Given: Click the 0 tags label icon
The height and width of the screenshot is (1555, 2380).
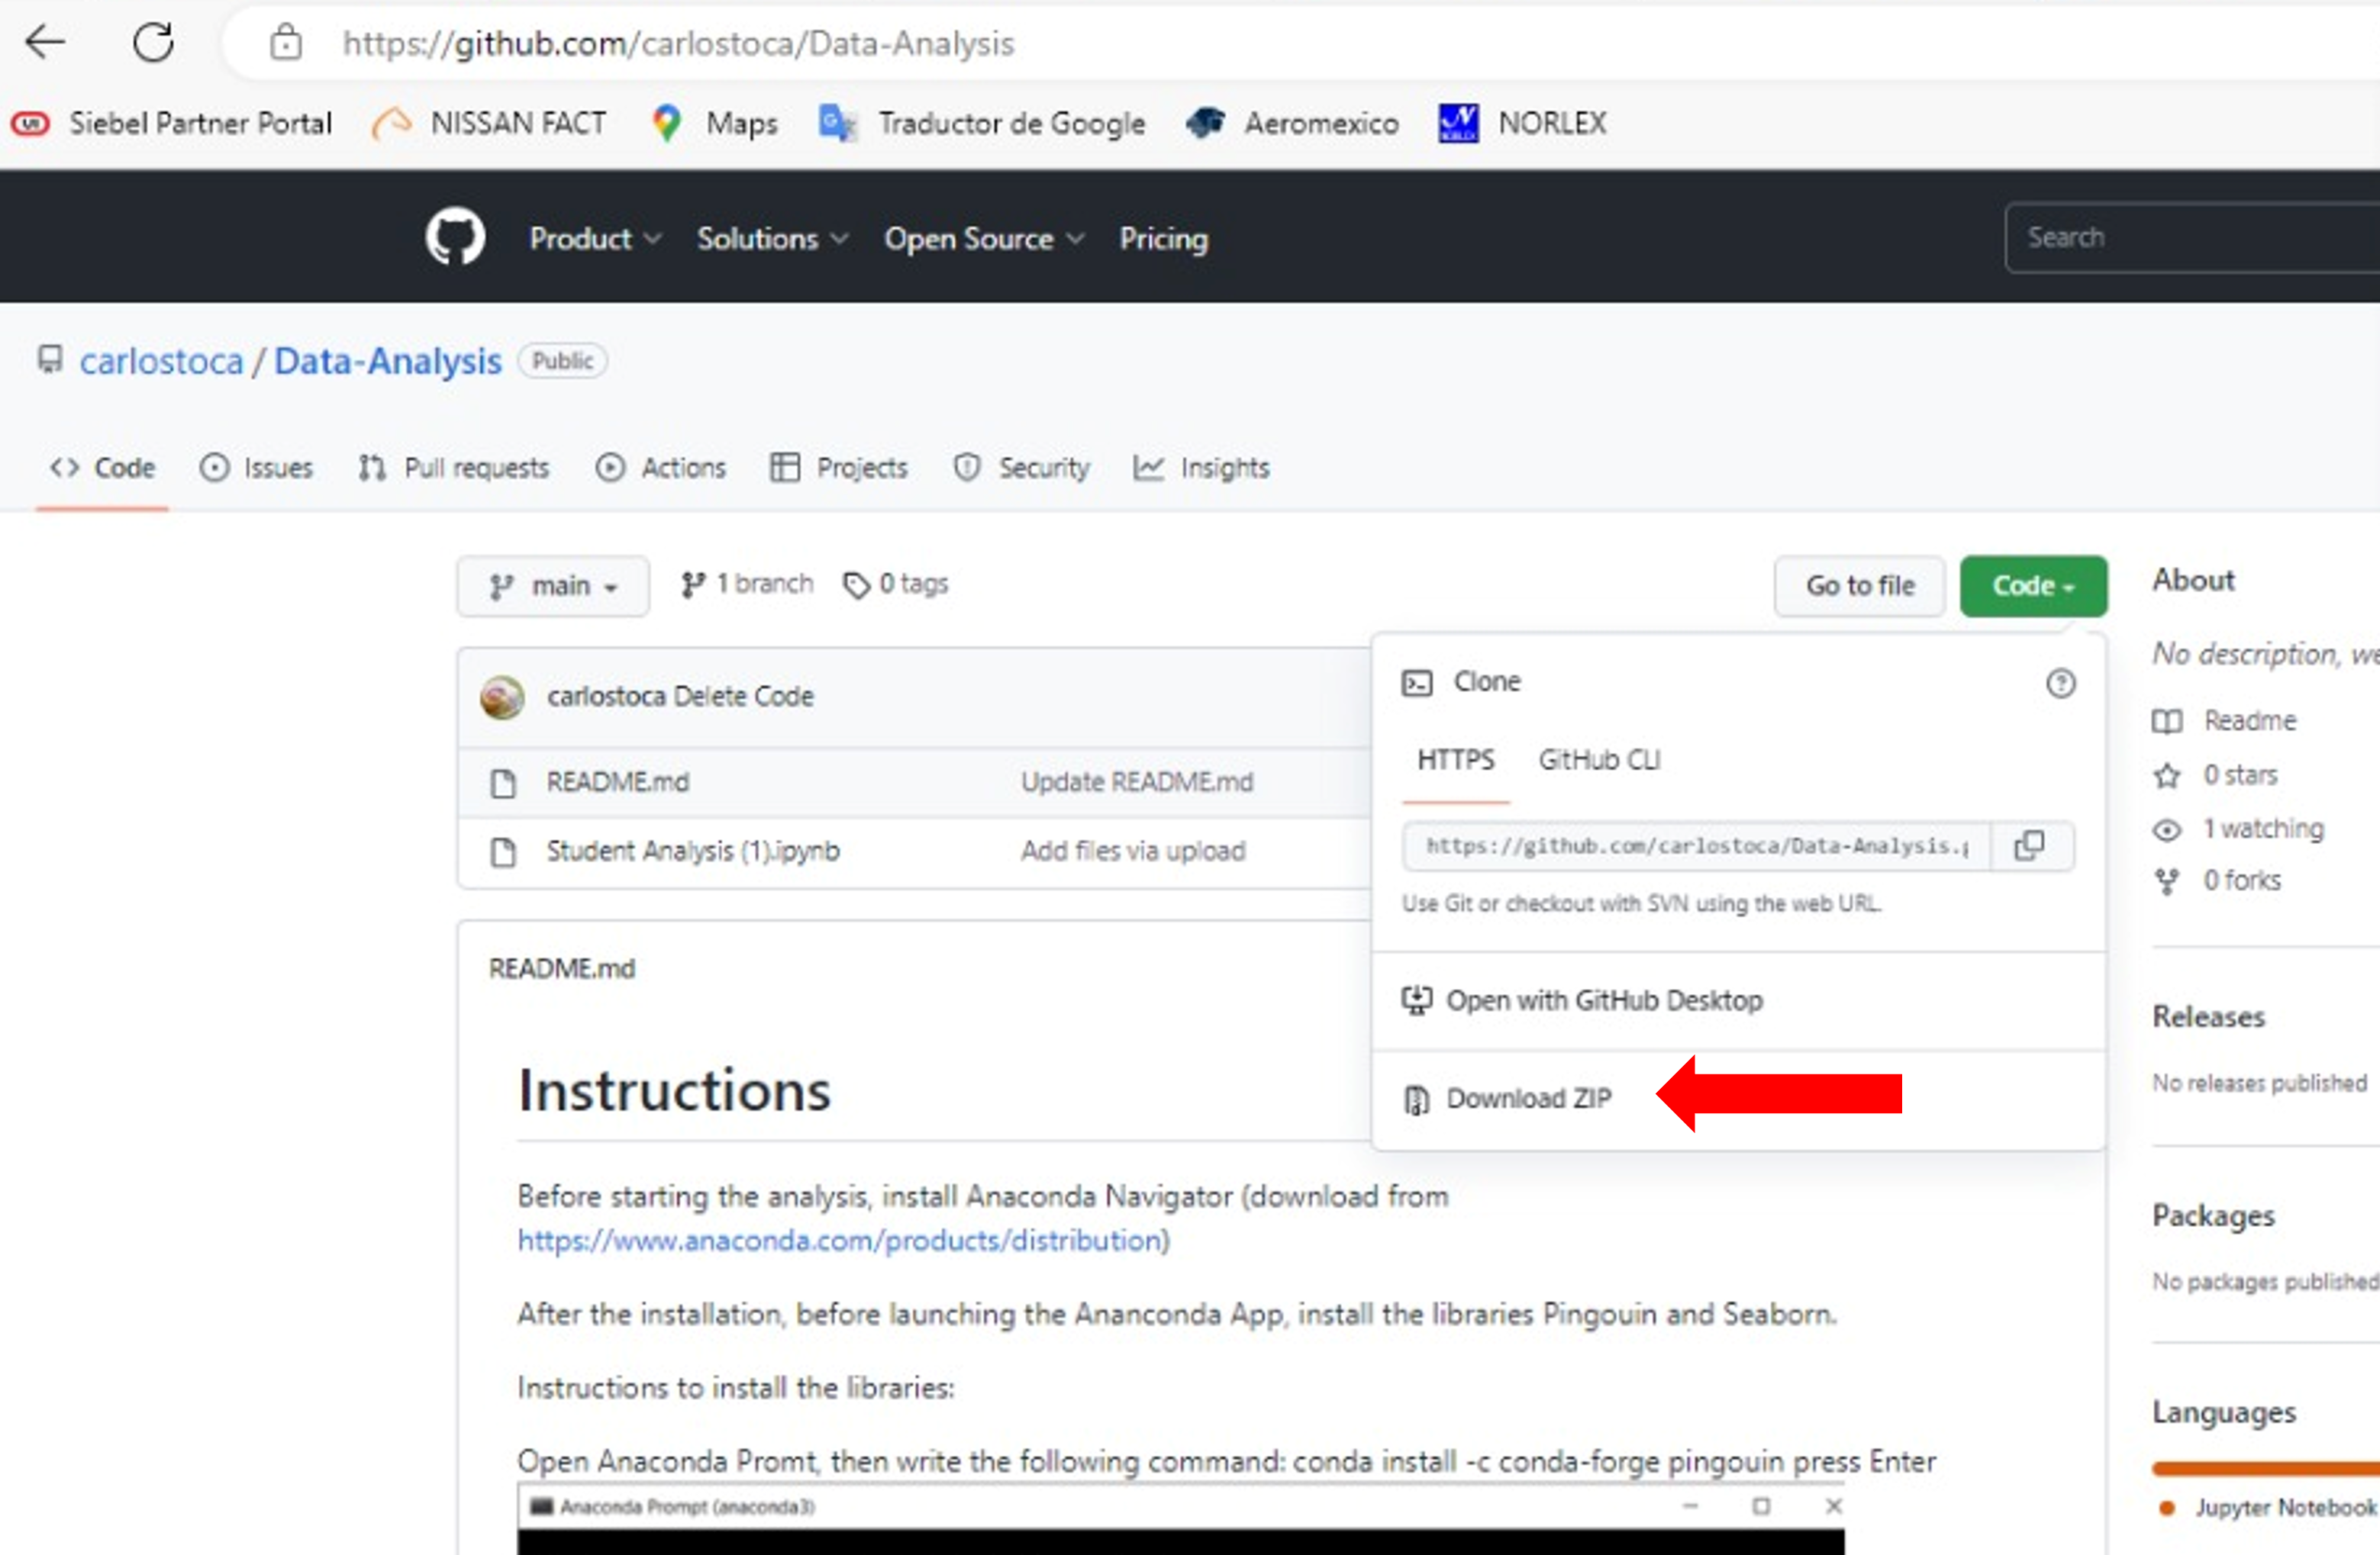Looking at the screenshot, I should (856, 584).
